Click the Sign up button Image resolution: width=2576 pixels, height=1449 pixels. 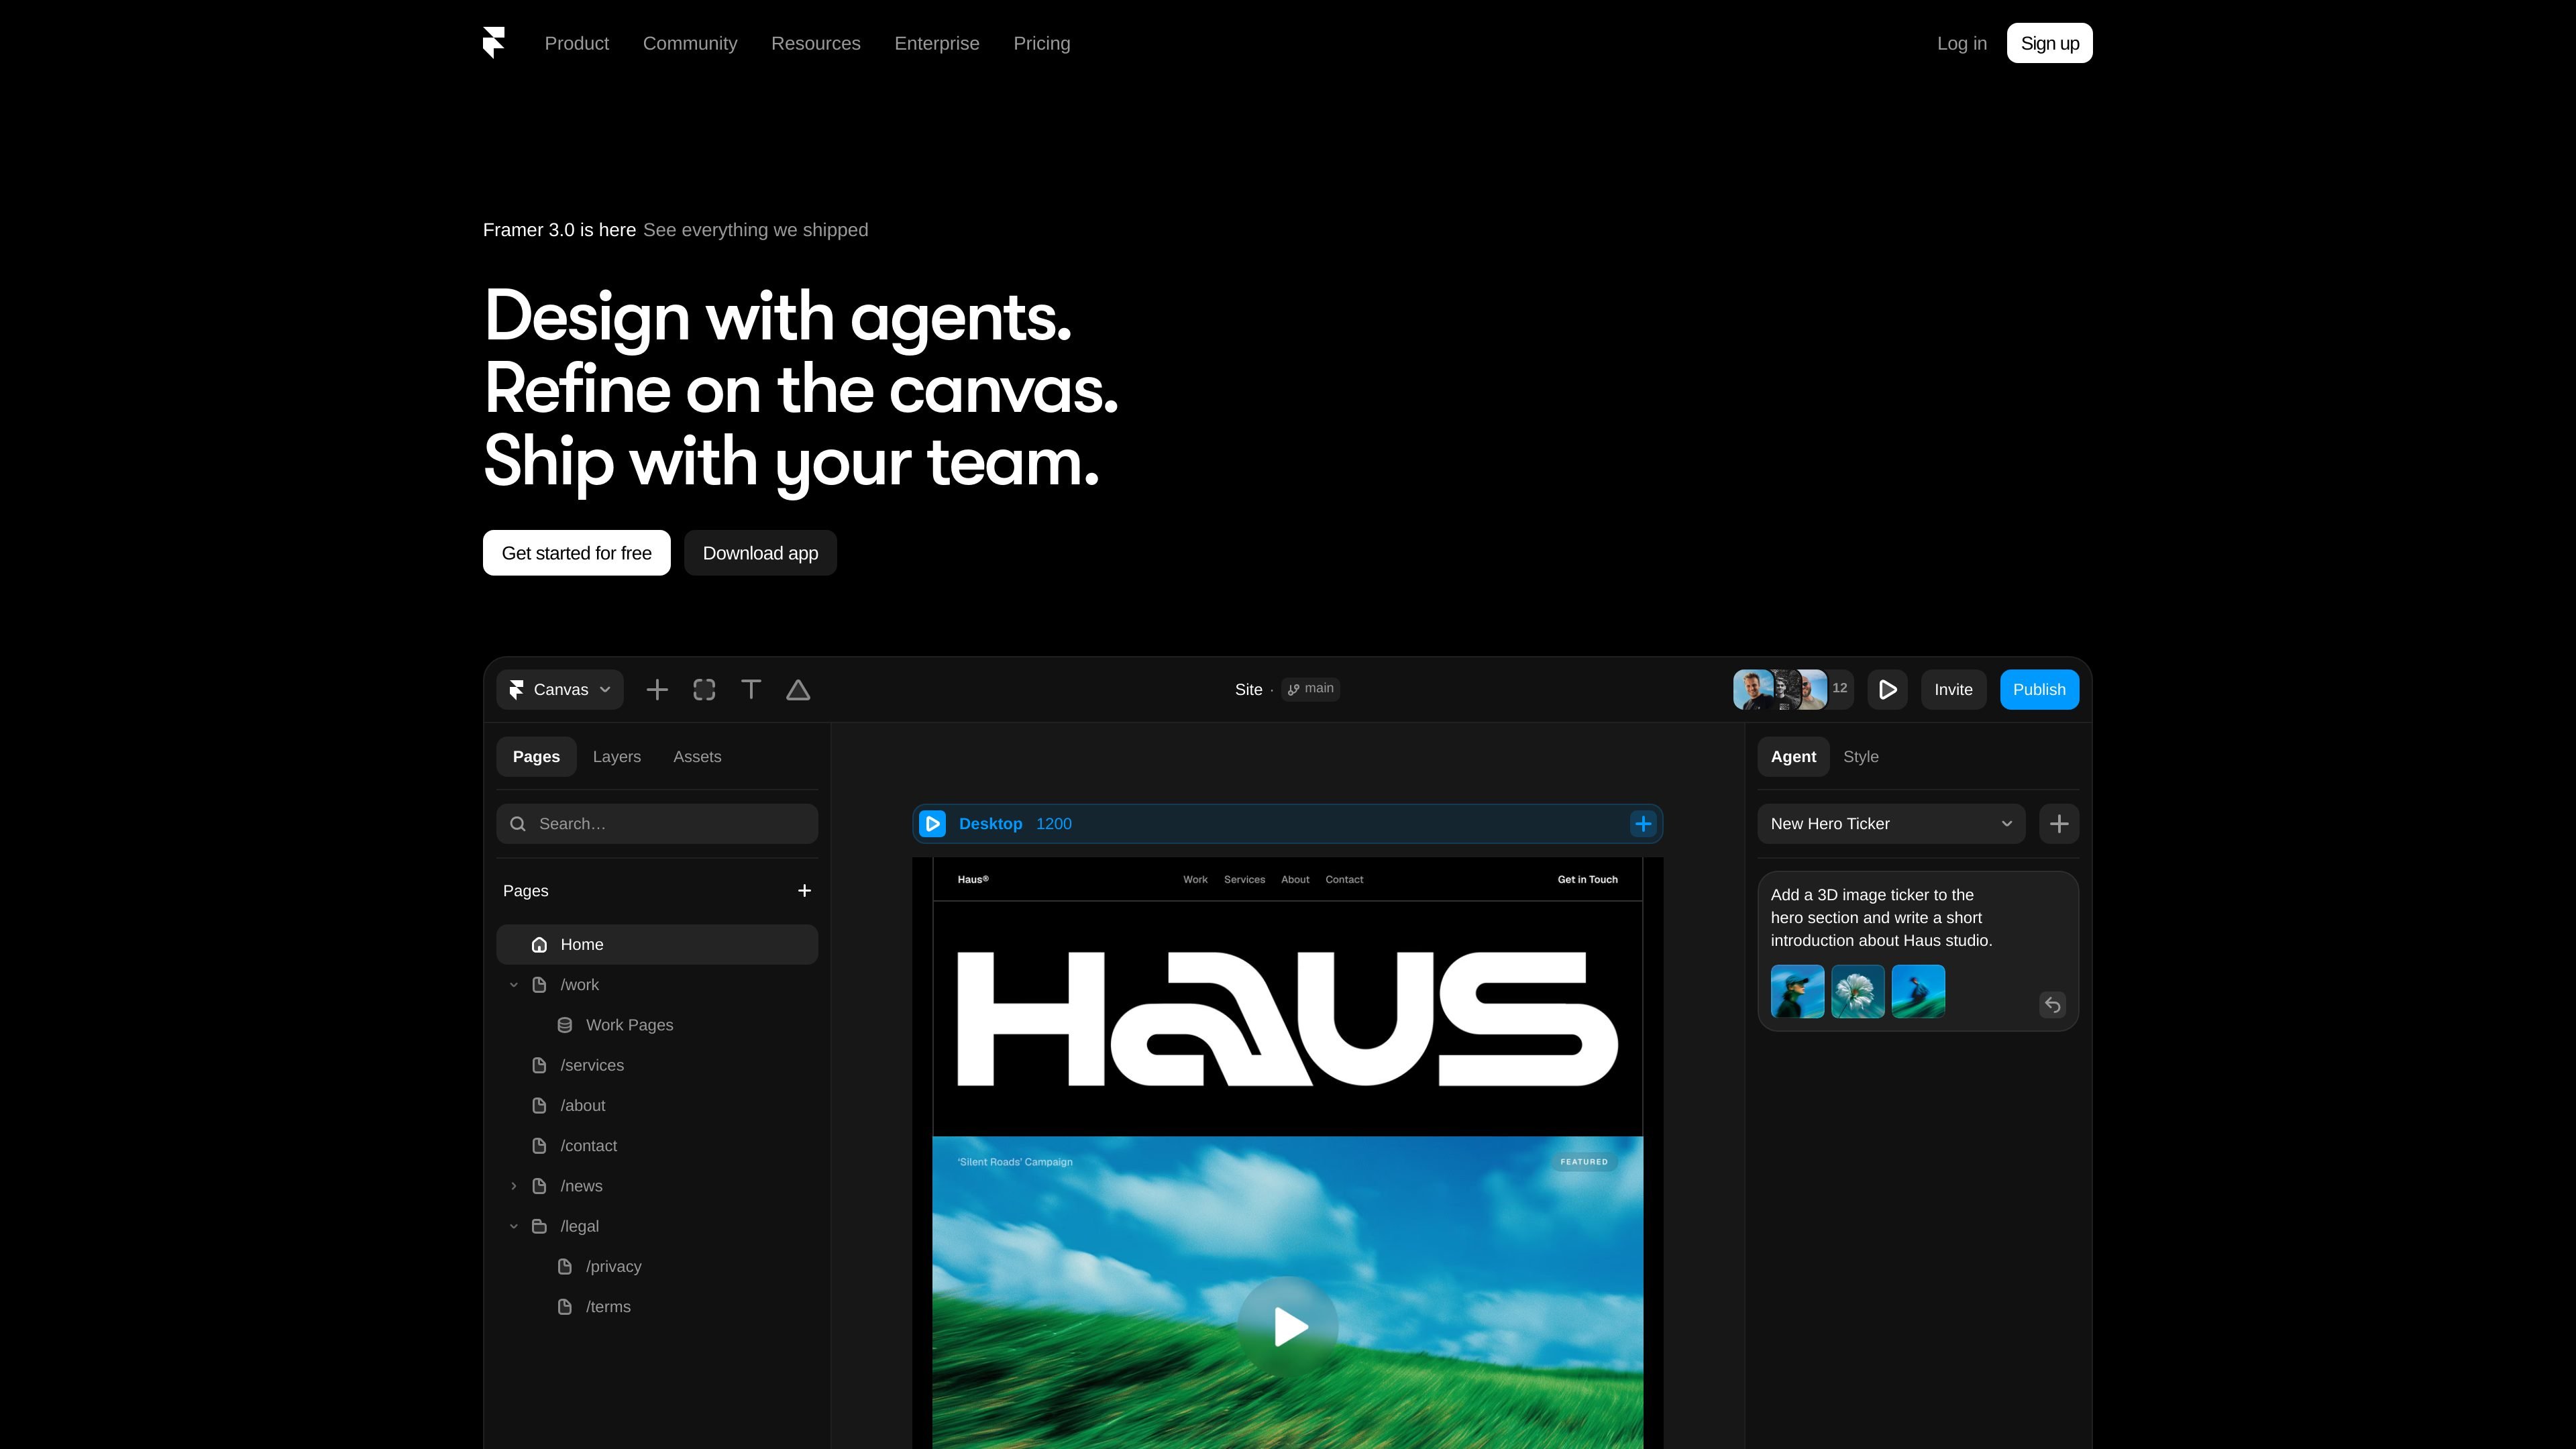coord(2050,43)
